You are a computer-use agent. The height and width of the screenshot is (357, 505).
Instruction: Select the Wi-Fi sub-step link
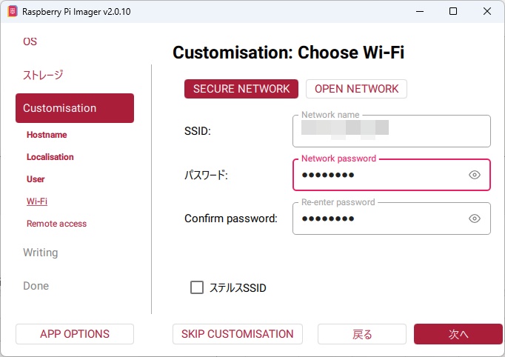[x=37, y=201]
